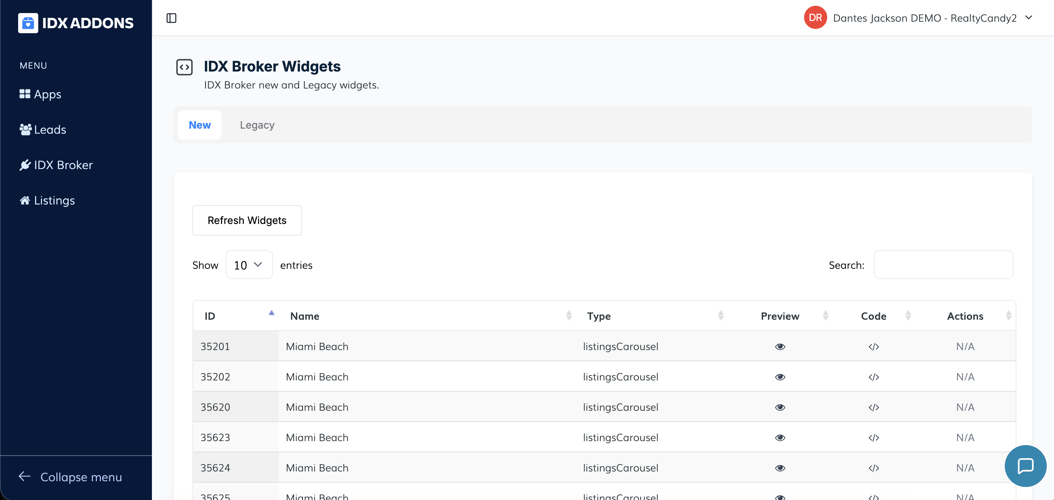
Task: View embed code for widget 35620
Action: pos(874,407)
